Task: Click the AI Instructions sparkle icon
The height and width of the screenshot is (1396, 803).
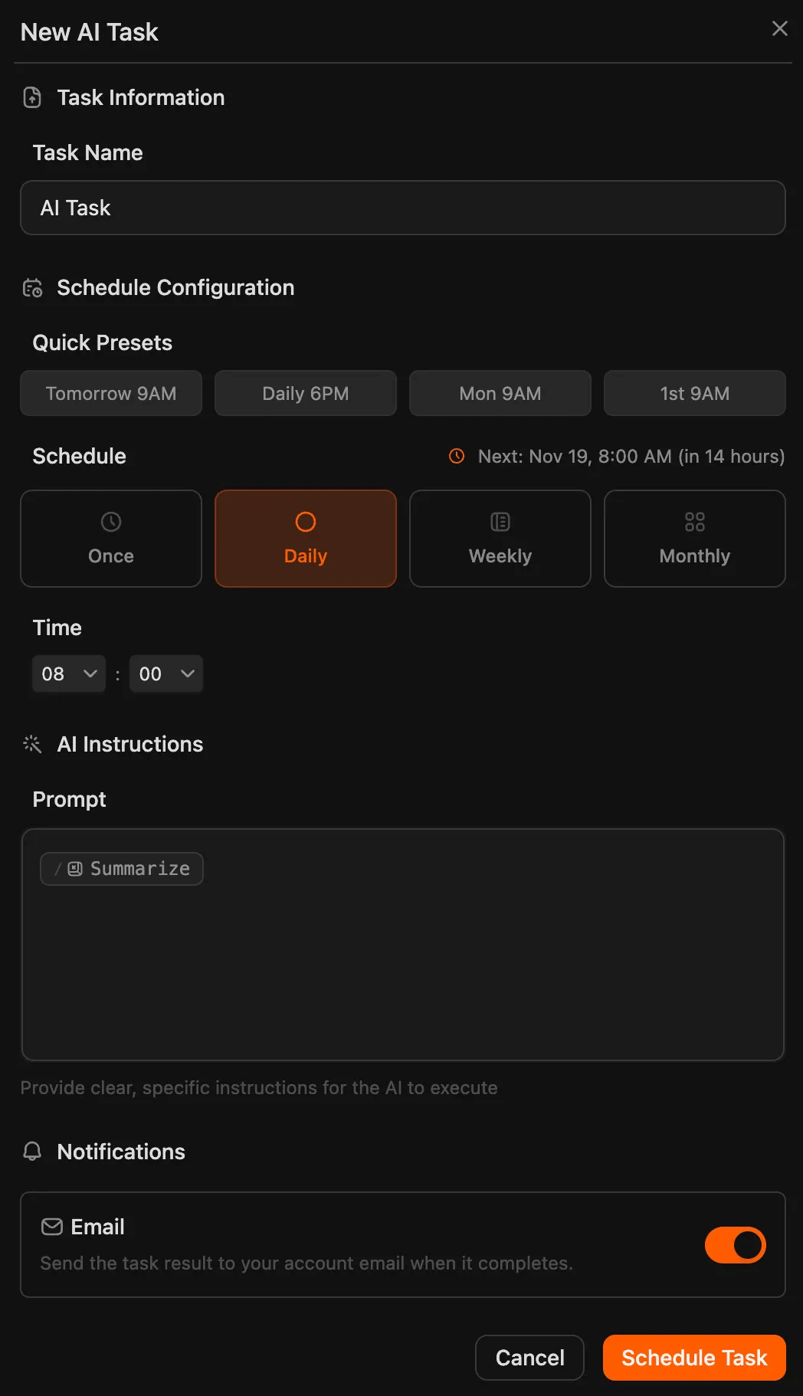Action: tap(32, 744)
